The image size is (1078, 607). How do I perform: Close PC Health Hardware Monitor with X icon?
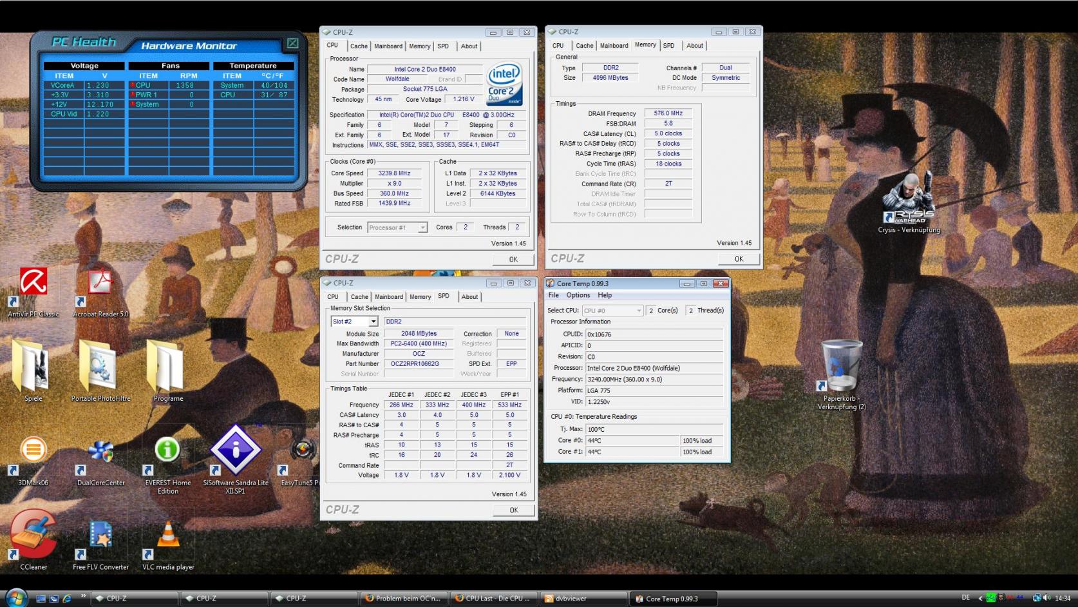(292, 43)
